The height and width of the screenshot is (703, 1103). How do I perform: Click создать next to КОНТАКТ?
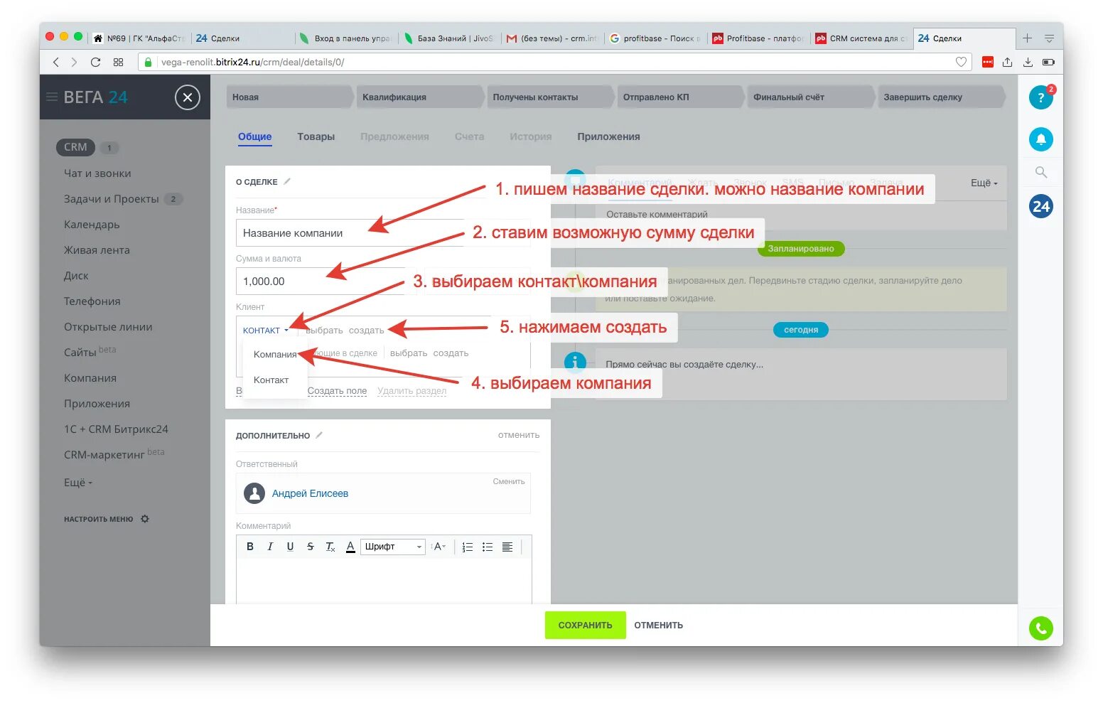tap(366, 331)
